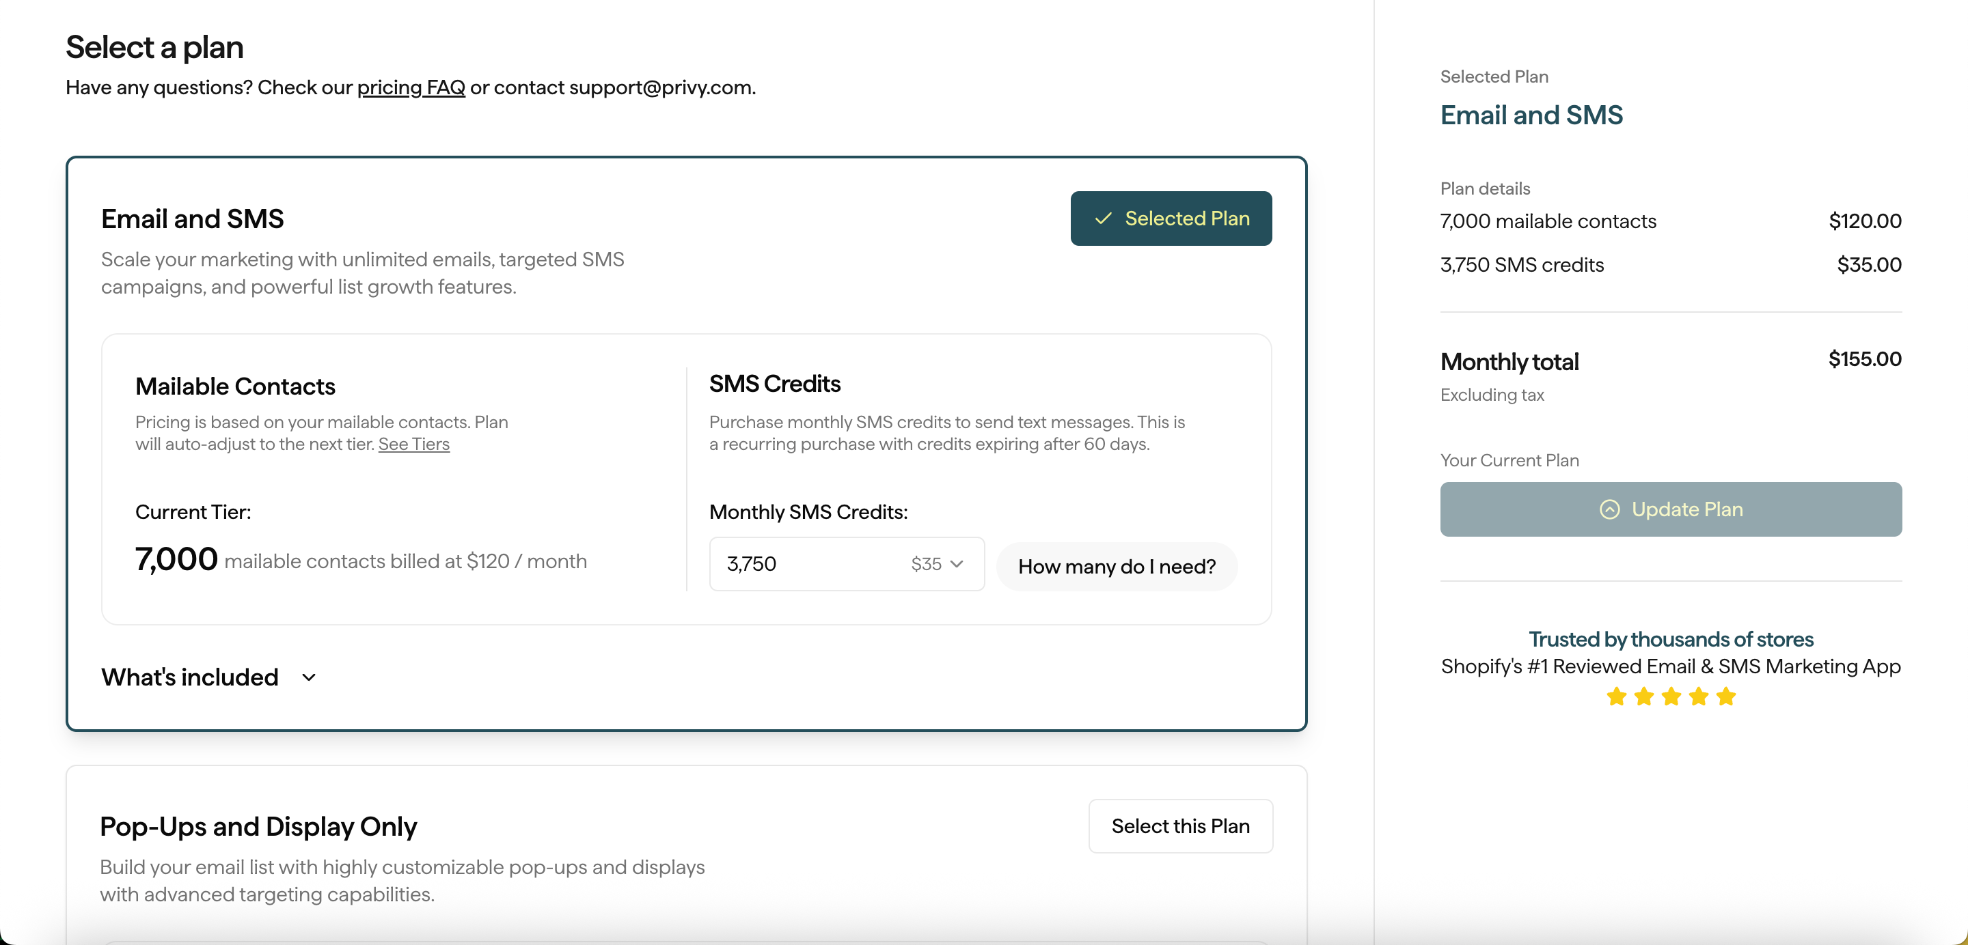
Task: Click the Excluding tax note
Action: pyautogui.click(x=1491, y=395)
